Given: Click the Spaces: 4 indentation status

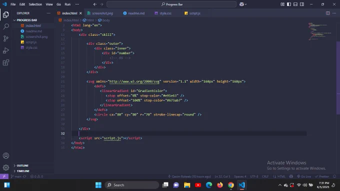Looking at the screenshot, I should (240, 176).
